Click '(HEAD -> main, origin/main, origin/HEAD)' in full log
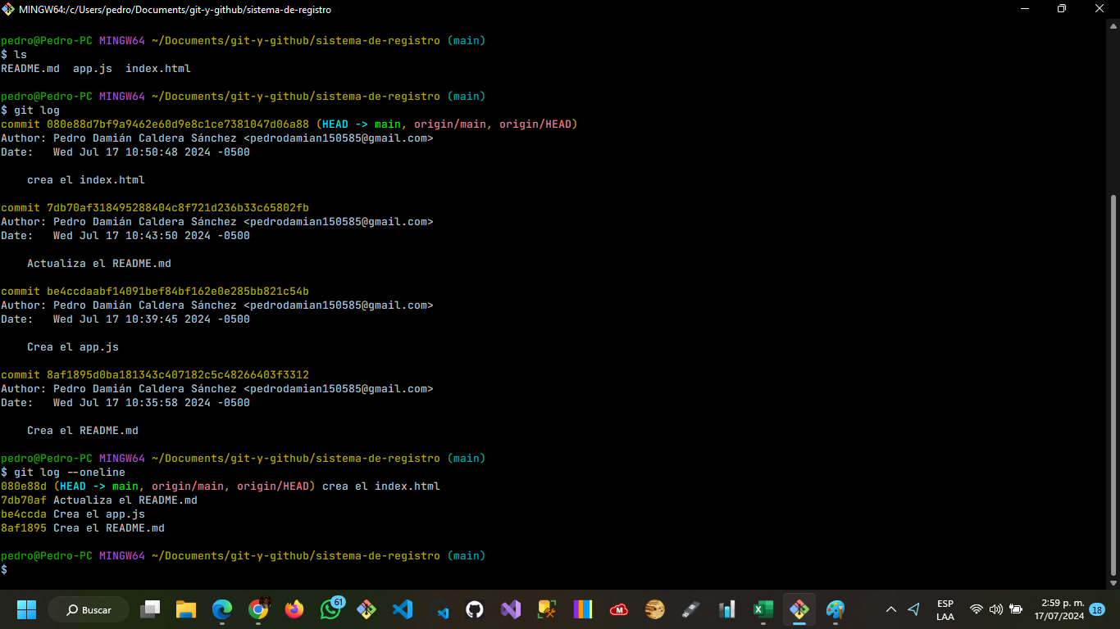The image size is (1120, 629). 447,124
